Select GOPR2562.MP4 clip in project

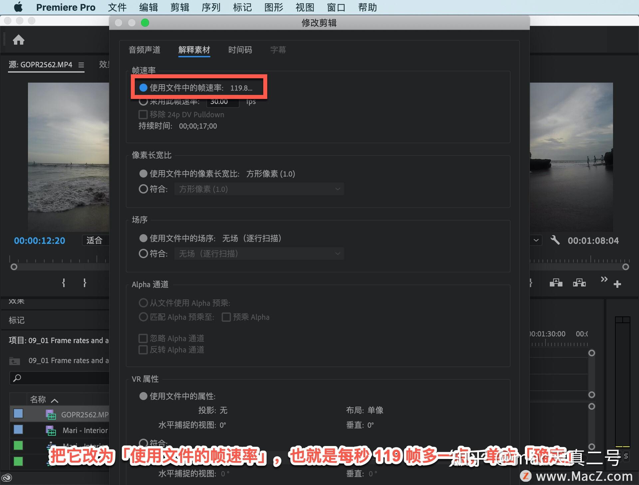(x=85, y=415)
